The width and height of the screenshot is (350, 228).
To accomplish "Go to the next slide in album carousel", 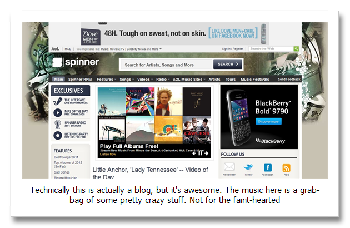I will 207,153.
